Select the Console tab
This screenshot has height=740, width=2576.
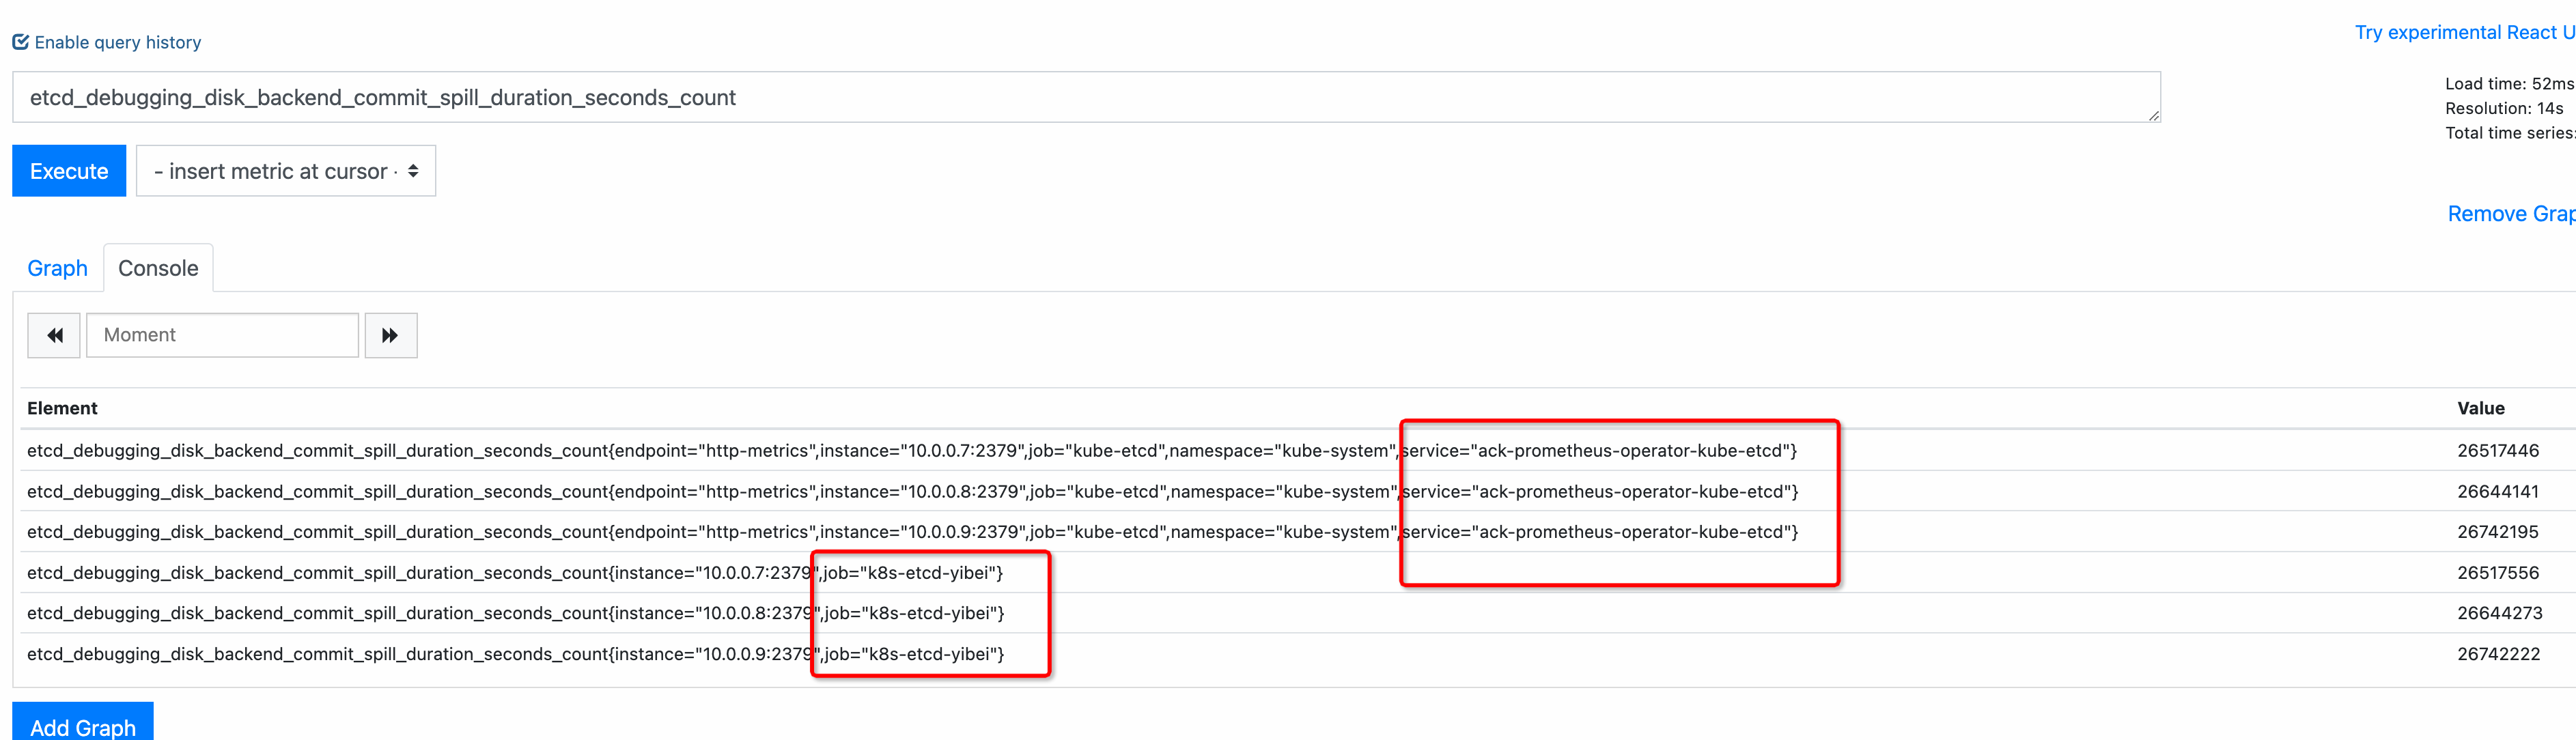click(x=157, y=267)
